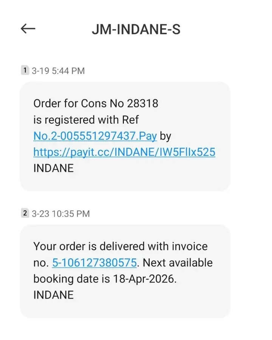Tap the SIM 1 indicator badge
Viewport: 272px width, 340px height.
coord(25,70)
